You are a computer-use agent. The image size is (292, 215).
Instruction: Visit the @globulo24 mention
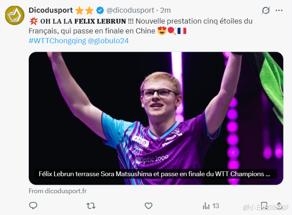pyautogui.click(x=108, y=41)
